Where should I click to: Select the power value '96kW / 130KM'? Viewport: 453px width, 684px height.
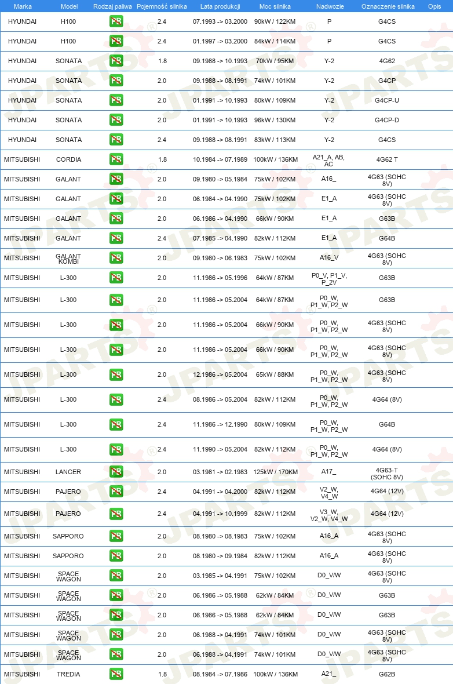click(x=275, y=119)
